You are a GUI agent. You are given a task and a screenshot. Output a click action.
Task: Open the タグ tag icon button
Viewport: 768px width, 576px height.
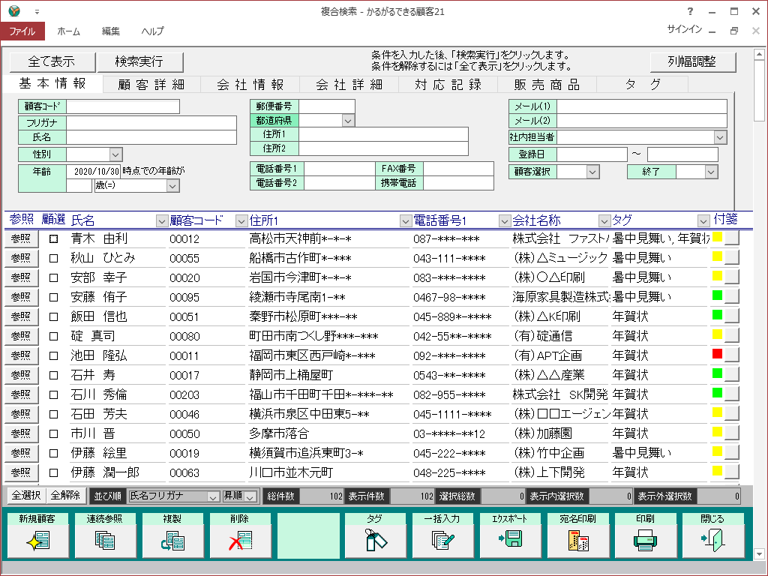375,534
